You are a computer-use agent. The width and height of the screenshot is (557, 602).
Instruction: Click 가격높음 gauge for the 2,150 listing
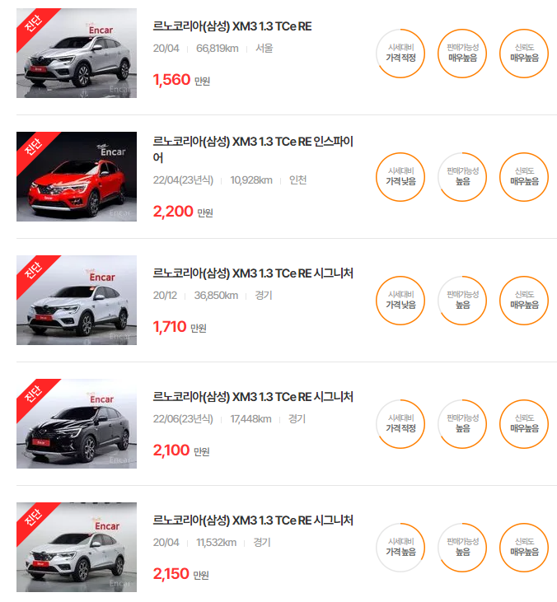(400, 548)
